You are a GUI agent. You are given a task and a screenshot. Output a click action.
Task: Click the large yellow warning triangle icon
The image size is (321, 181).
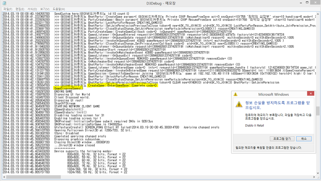pos(238,104)
